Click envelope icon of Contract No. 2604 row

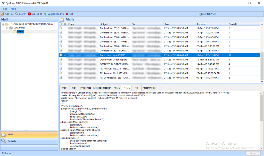click(61, 46)
